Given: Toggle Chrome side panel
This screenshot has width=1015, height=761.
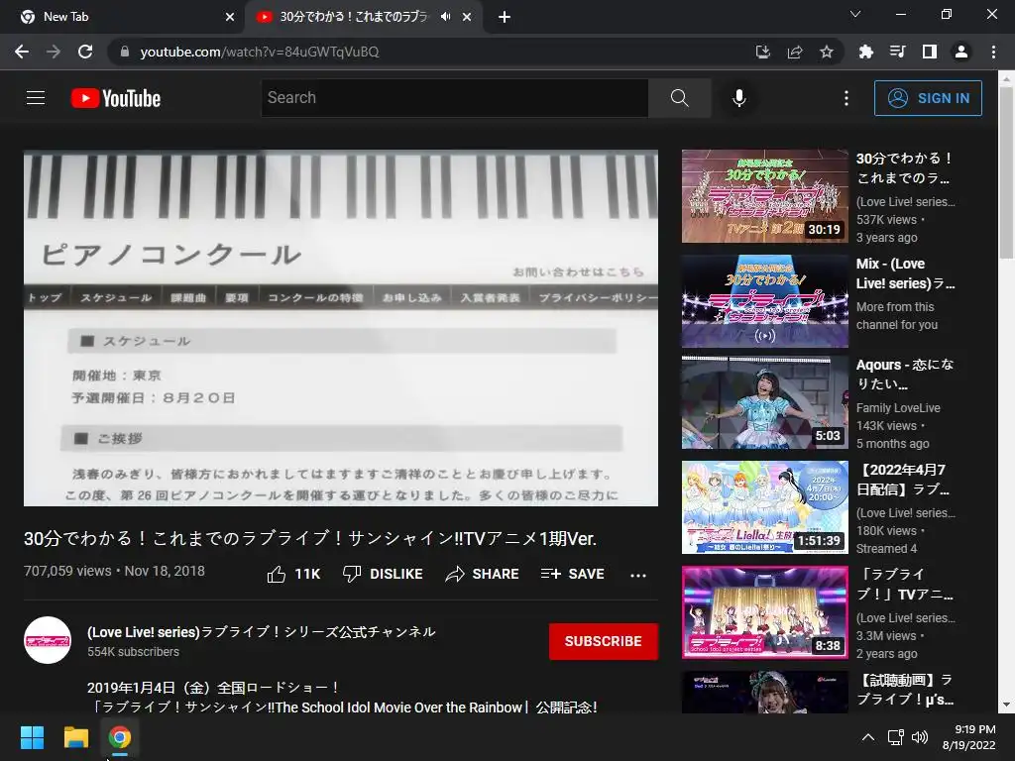Looking at the screenshot, I should click(930, 52).
